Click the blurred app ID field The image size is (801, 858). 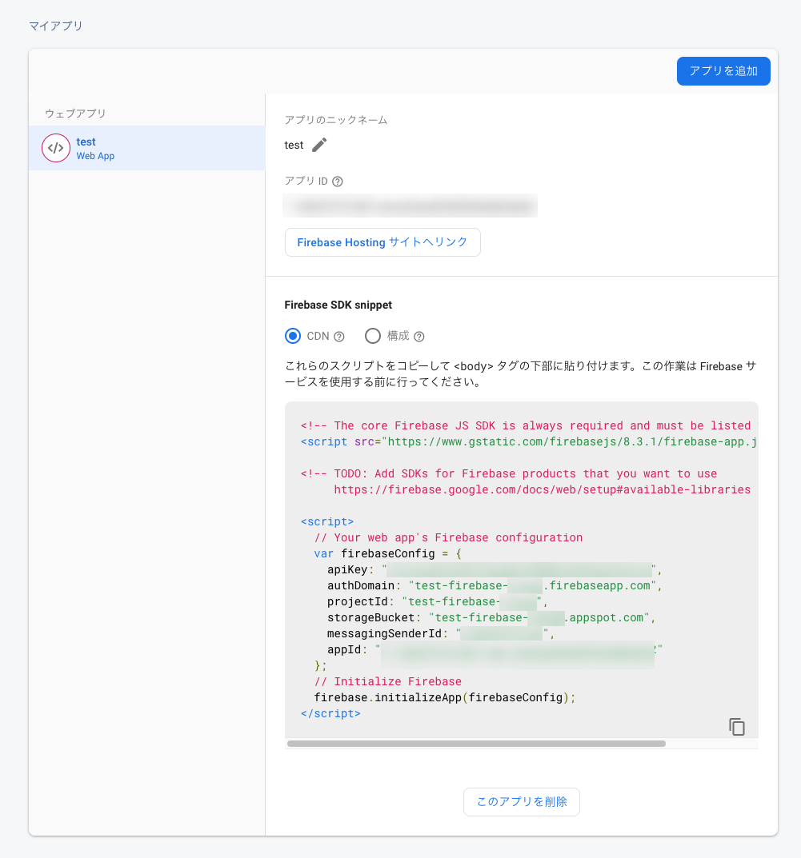click(x=410, y=206)
